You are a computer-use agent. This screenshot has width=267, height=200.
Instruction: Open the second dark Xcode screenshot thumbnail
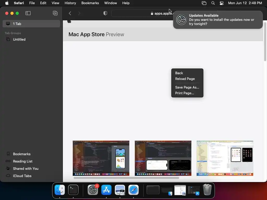point(163,158)
